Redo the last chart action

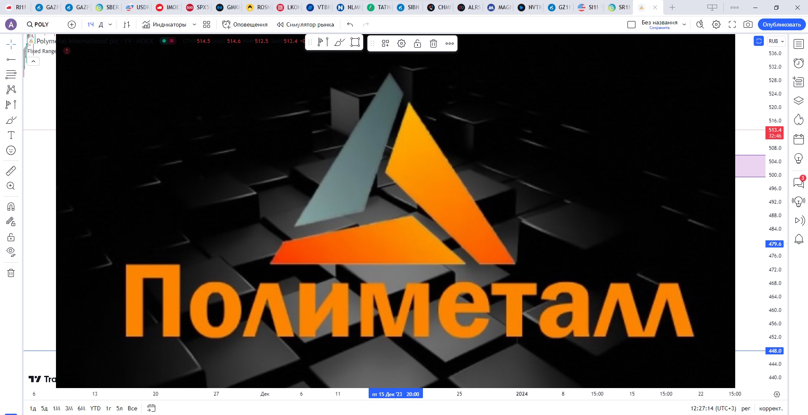tap(366, 24)
